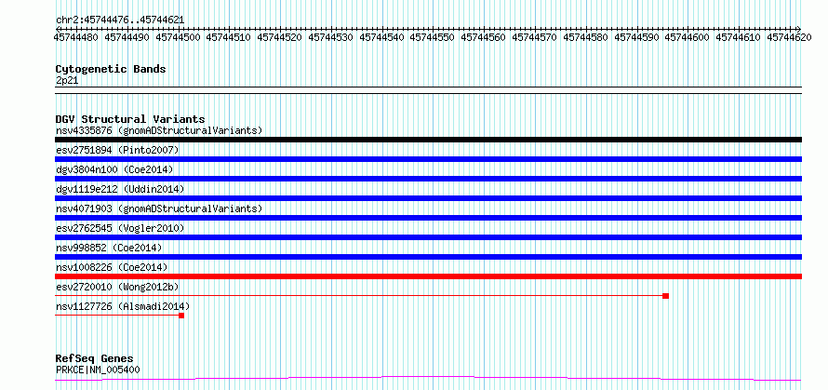
Task: Open esv2720010 (Wong2012b) variant label
Action: (x=117, y=287)
